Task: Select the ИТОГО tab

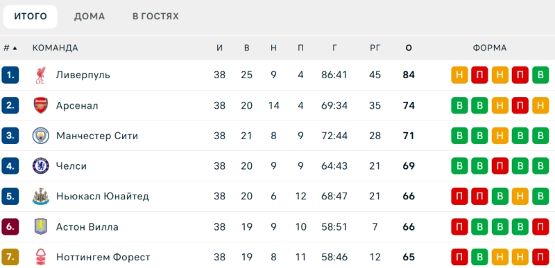Action: [x=31, y=17]
